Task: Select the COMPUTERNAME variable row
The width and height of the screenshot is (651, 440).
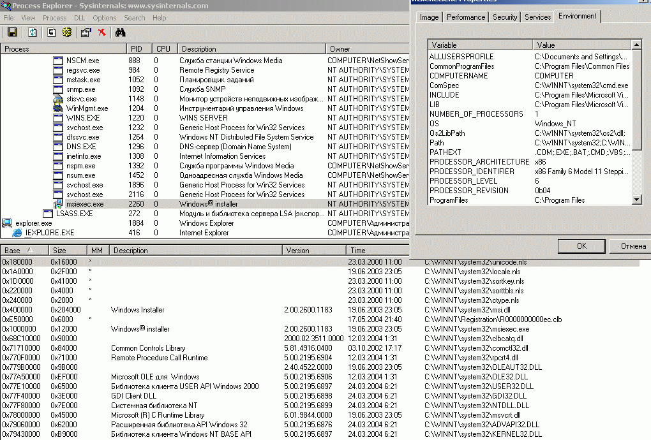Action: 529,76
